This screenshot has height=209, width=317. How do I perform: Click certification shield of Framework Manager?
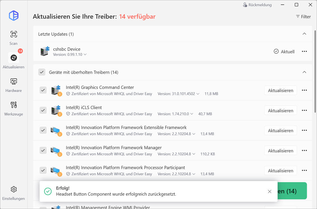point(68,154)
